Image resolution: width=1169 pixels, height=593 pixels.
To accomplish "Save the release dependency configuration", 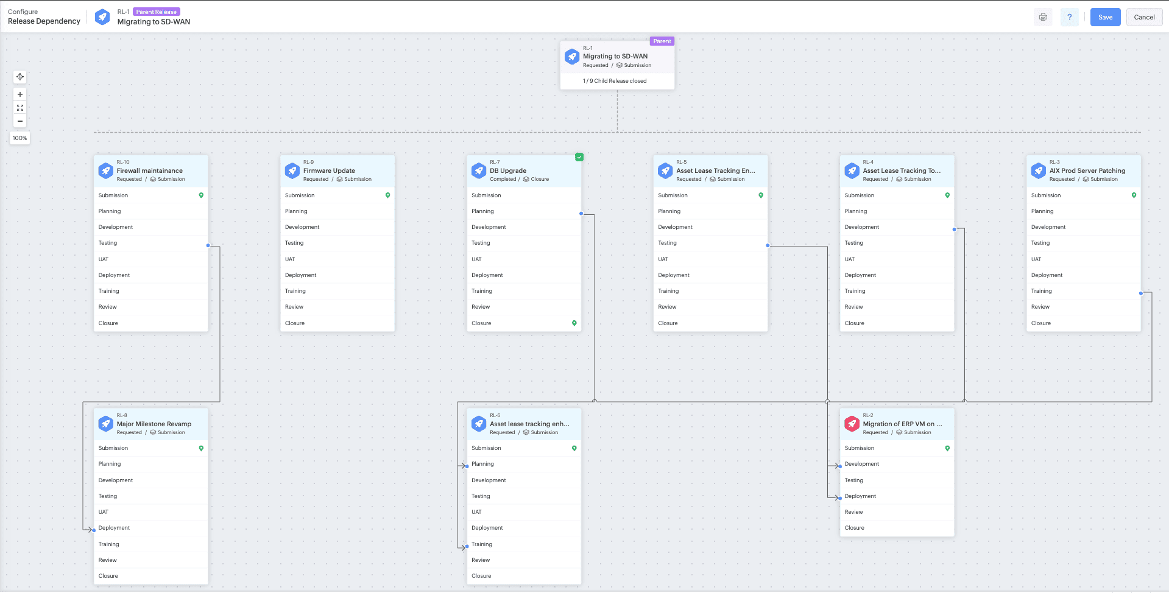I will [1104, 17].
